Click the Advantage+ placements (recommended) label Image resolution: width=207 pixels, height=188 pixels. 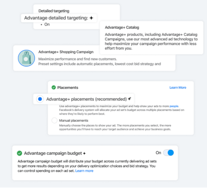(x=87, y=99)
